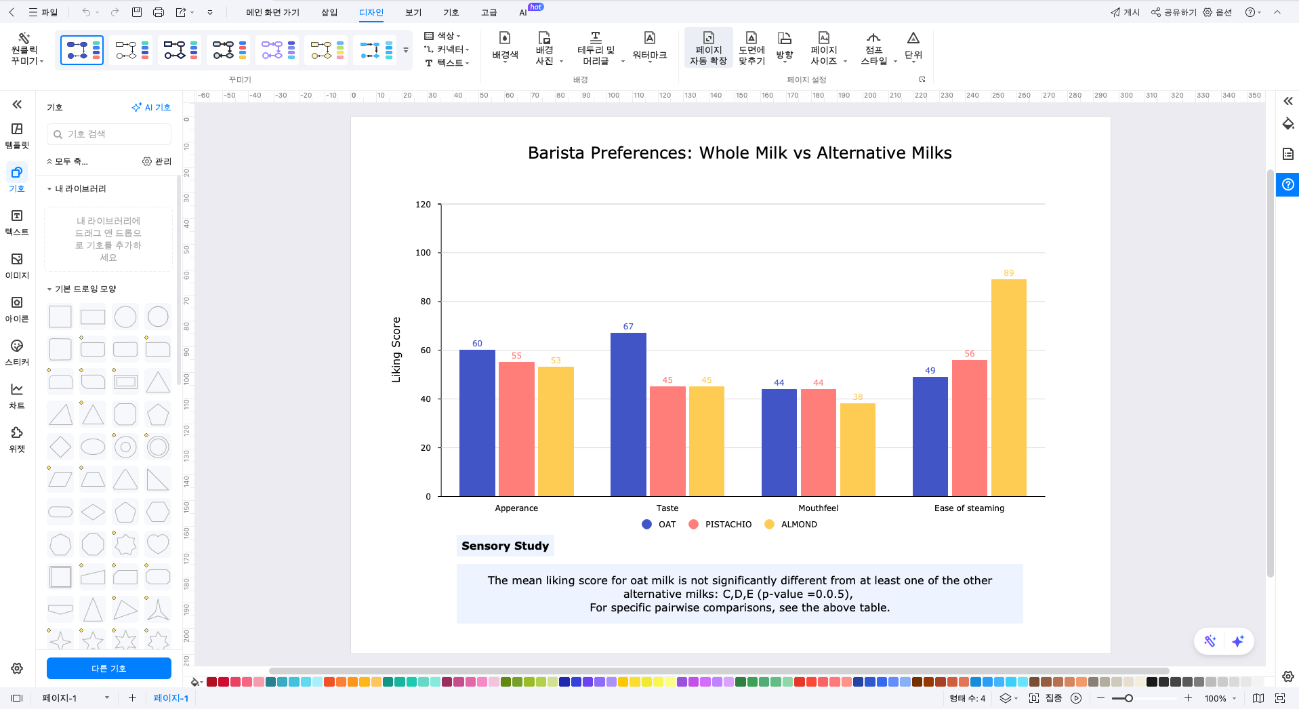
Task: Open the 위젯 widget panel
Action: [x=17, y=439]
